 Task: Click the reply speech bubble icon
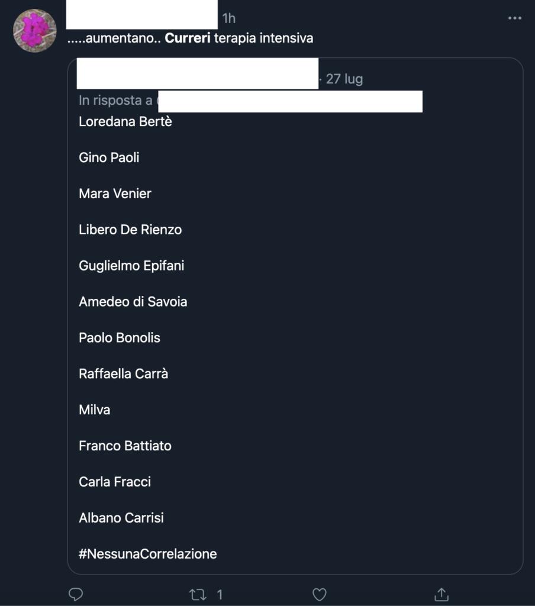pyautogui.click(x=76, y=594)
